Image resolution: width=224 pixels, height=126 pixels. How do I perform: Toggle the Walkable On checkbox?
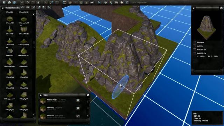click(195, 50)
